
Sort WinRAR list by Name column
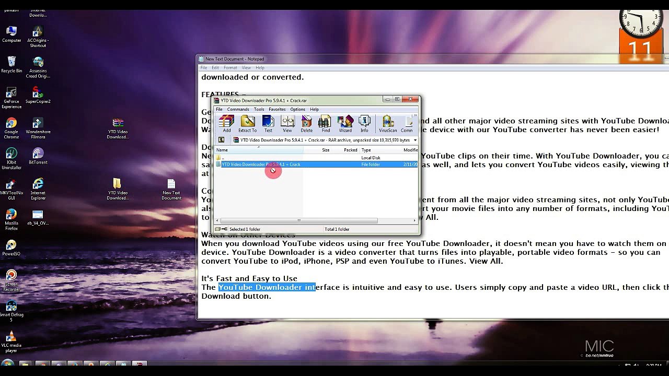(259, 150)
